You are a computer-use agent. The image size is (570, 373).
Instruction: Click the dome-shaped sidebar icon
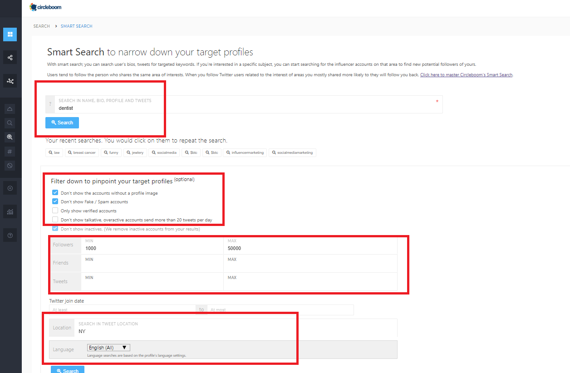pyautogui.click(x=10, y=109)
